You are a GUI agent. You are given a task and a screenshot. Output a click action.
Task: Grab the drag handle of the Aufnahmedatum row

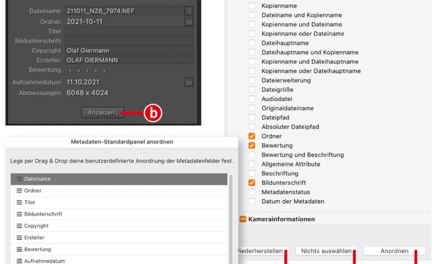click(x=19, y=261)
